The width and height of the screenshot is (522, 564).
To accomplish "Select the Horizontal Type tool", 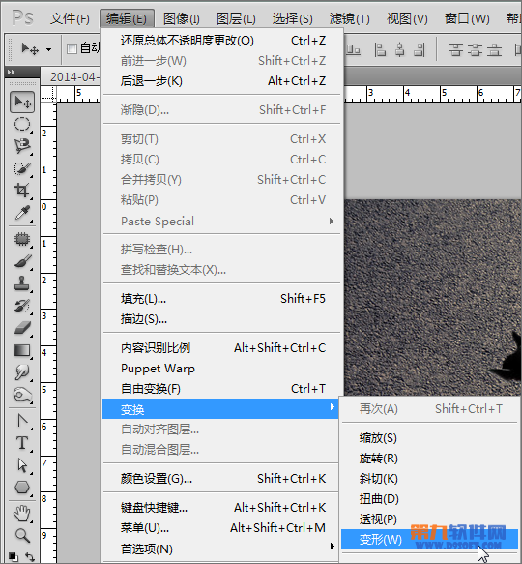I will pyautogui.click(x=22, y=443).
